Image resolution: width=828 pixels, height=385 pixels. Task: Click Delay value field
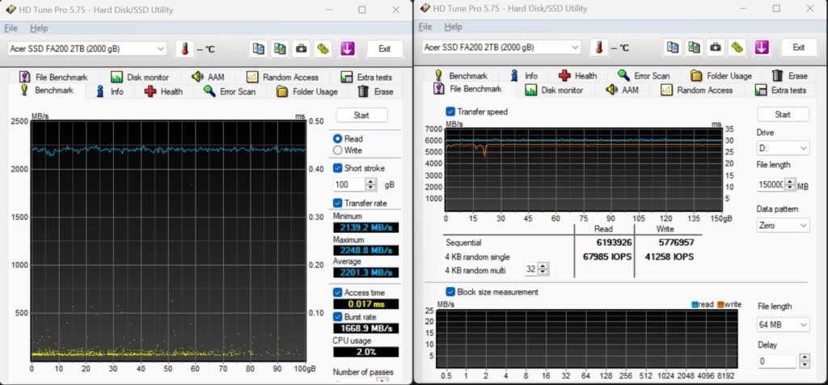pos(776,362)
